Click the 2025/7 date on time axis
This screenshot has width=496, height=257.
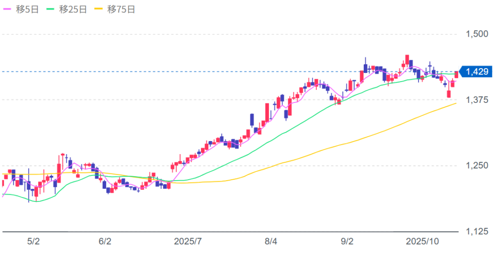pos(187,241)
